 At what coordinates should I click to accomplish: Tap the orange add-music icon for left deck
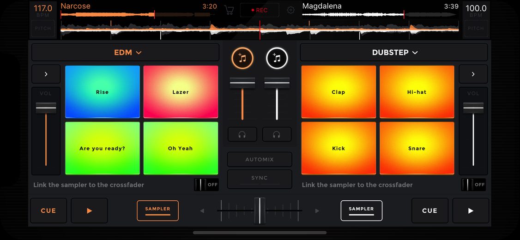pyautogui.click(x=242, y=58)
